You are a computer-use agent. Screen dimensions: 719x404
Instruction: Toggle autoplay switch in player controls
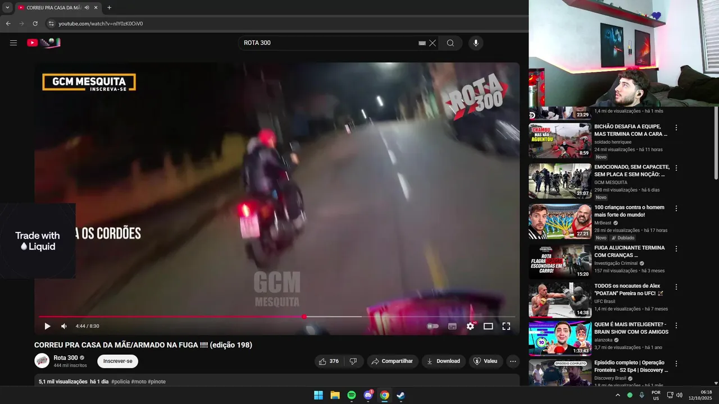pyautogui.click(x=433, y=326)
